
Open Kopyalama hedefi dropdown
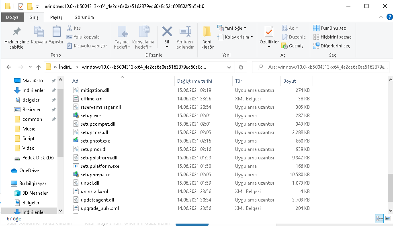(150, 47)
